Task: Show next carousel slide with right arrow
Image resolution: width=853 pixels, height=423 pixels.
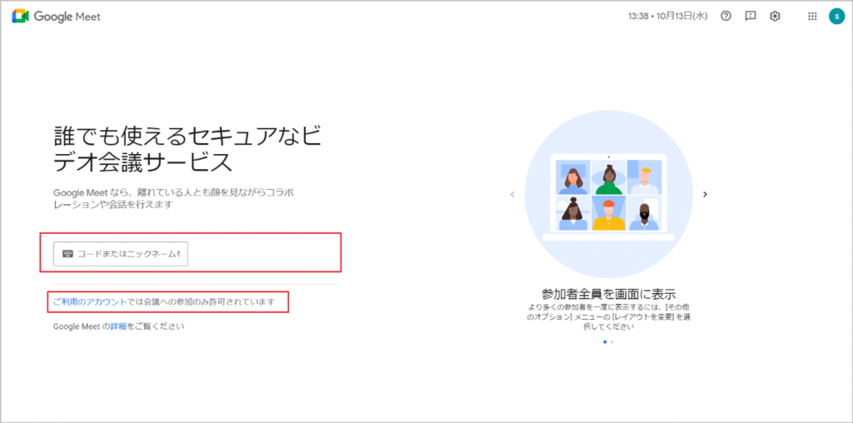Action: click(x=705, y=194)
